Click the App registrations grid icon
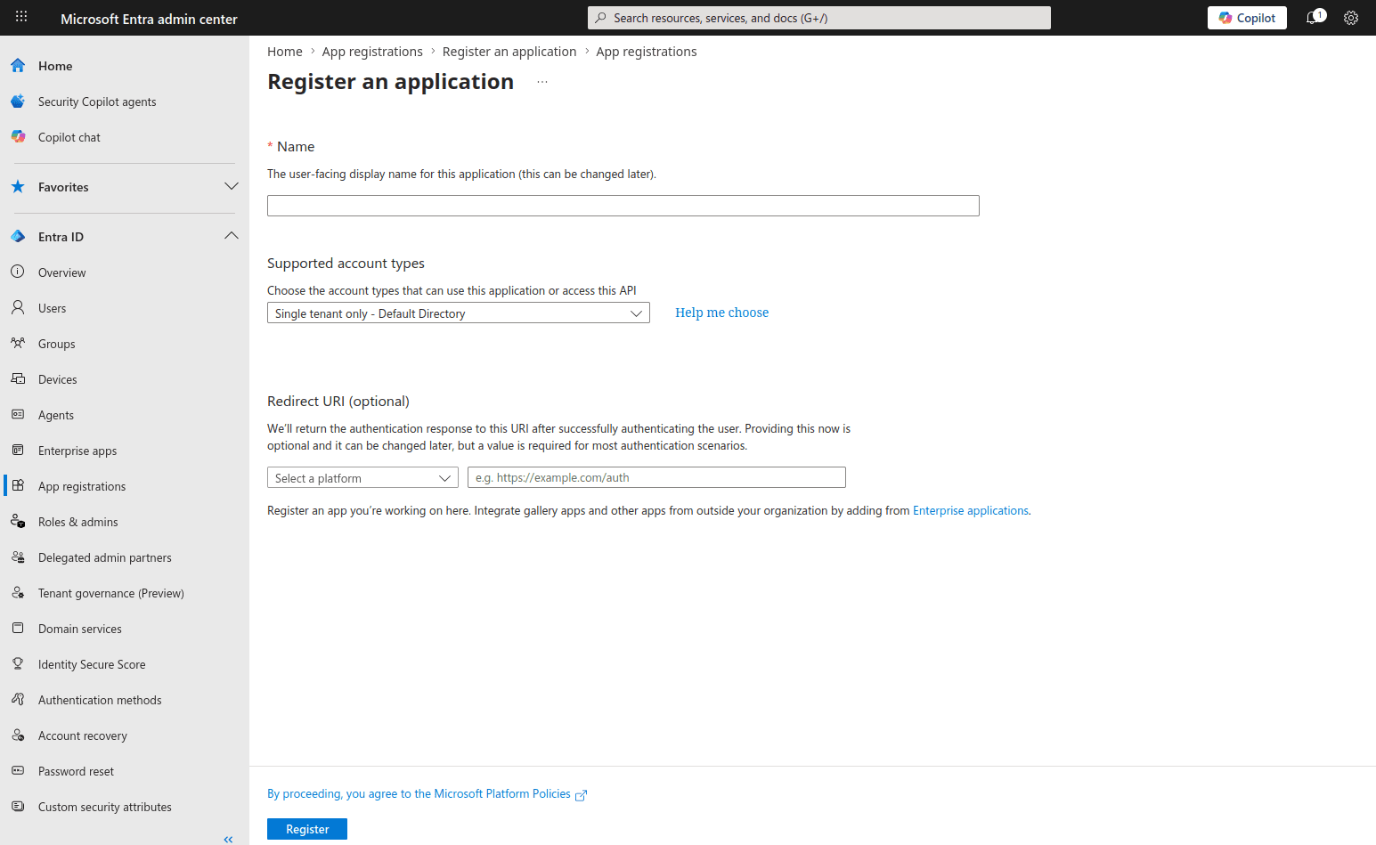 click(x=18, y=485)
